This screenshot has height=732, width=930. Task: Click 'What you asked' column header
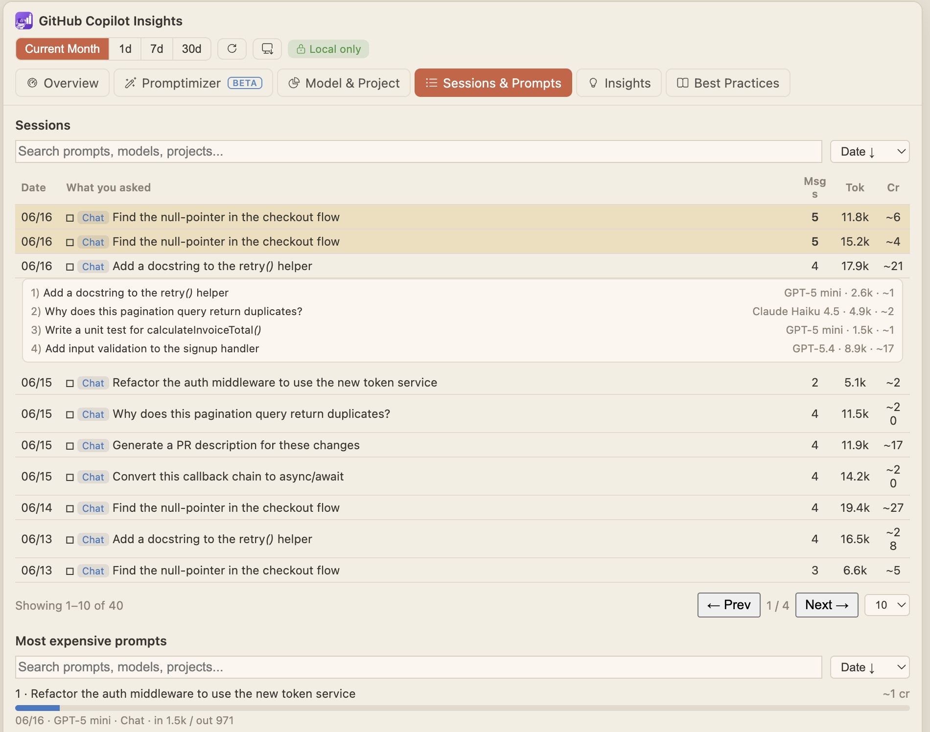click(x=109, y=187)
